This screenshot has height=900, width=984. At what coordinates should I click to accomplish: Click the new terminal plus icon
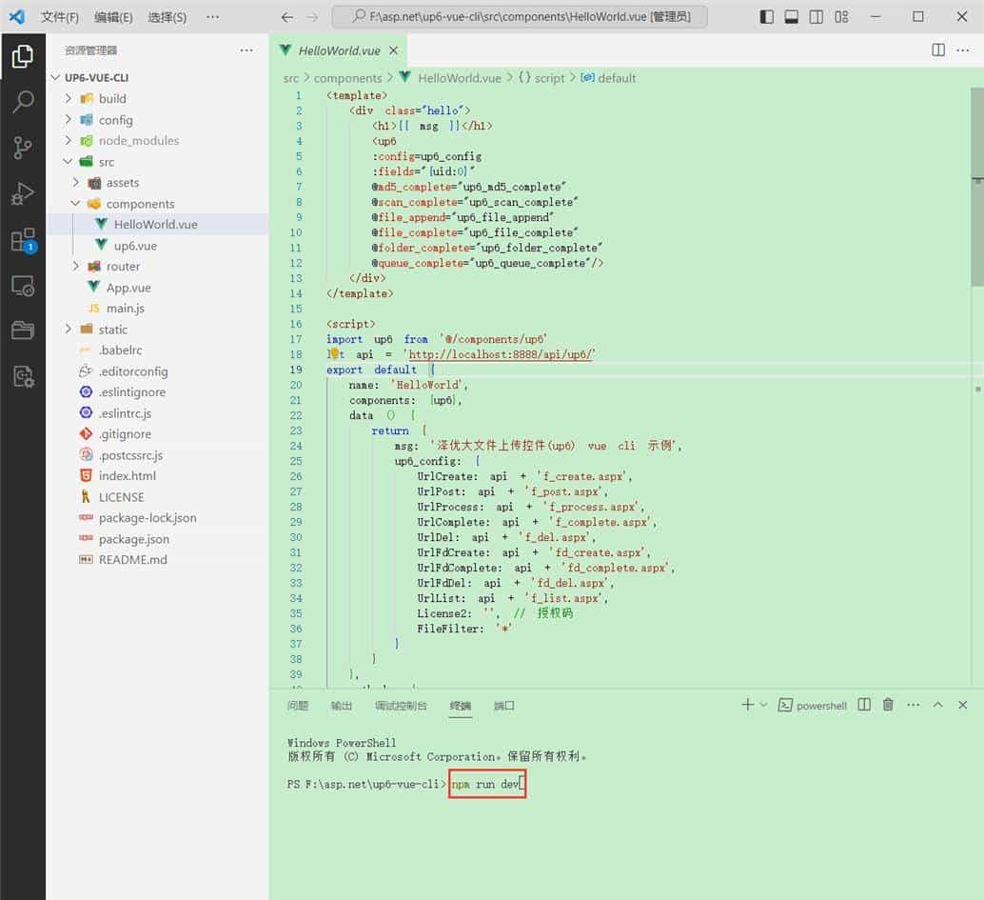click(x=748, y=705)
